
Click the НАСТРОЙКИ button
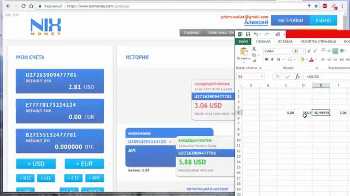(x=290, y=21)
